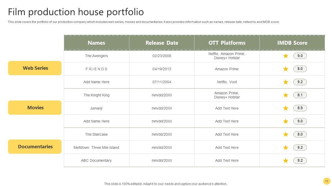
Task: Select the star icon in The Knight King row
Action: (286, 95)
